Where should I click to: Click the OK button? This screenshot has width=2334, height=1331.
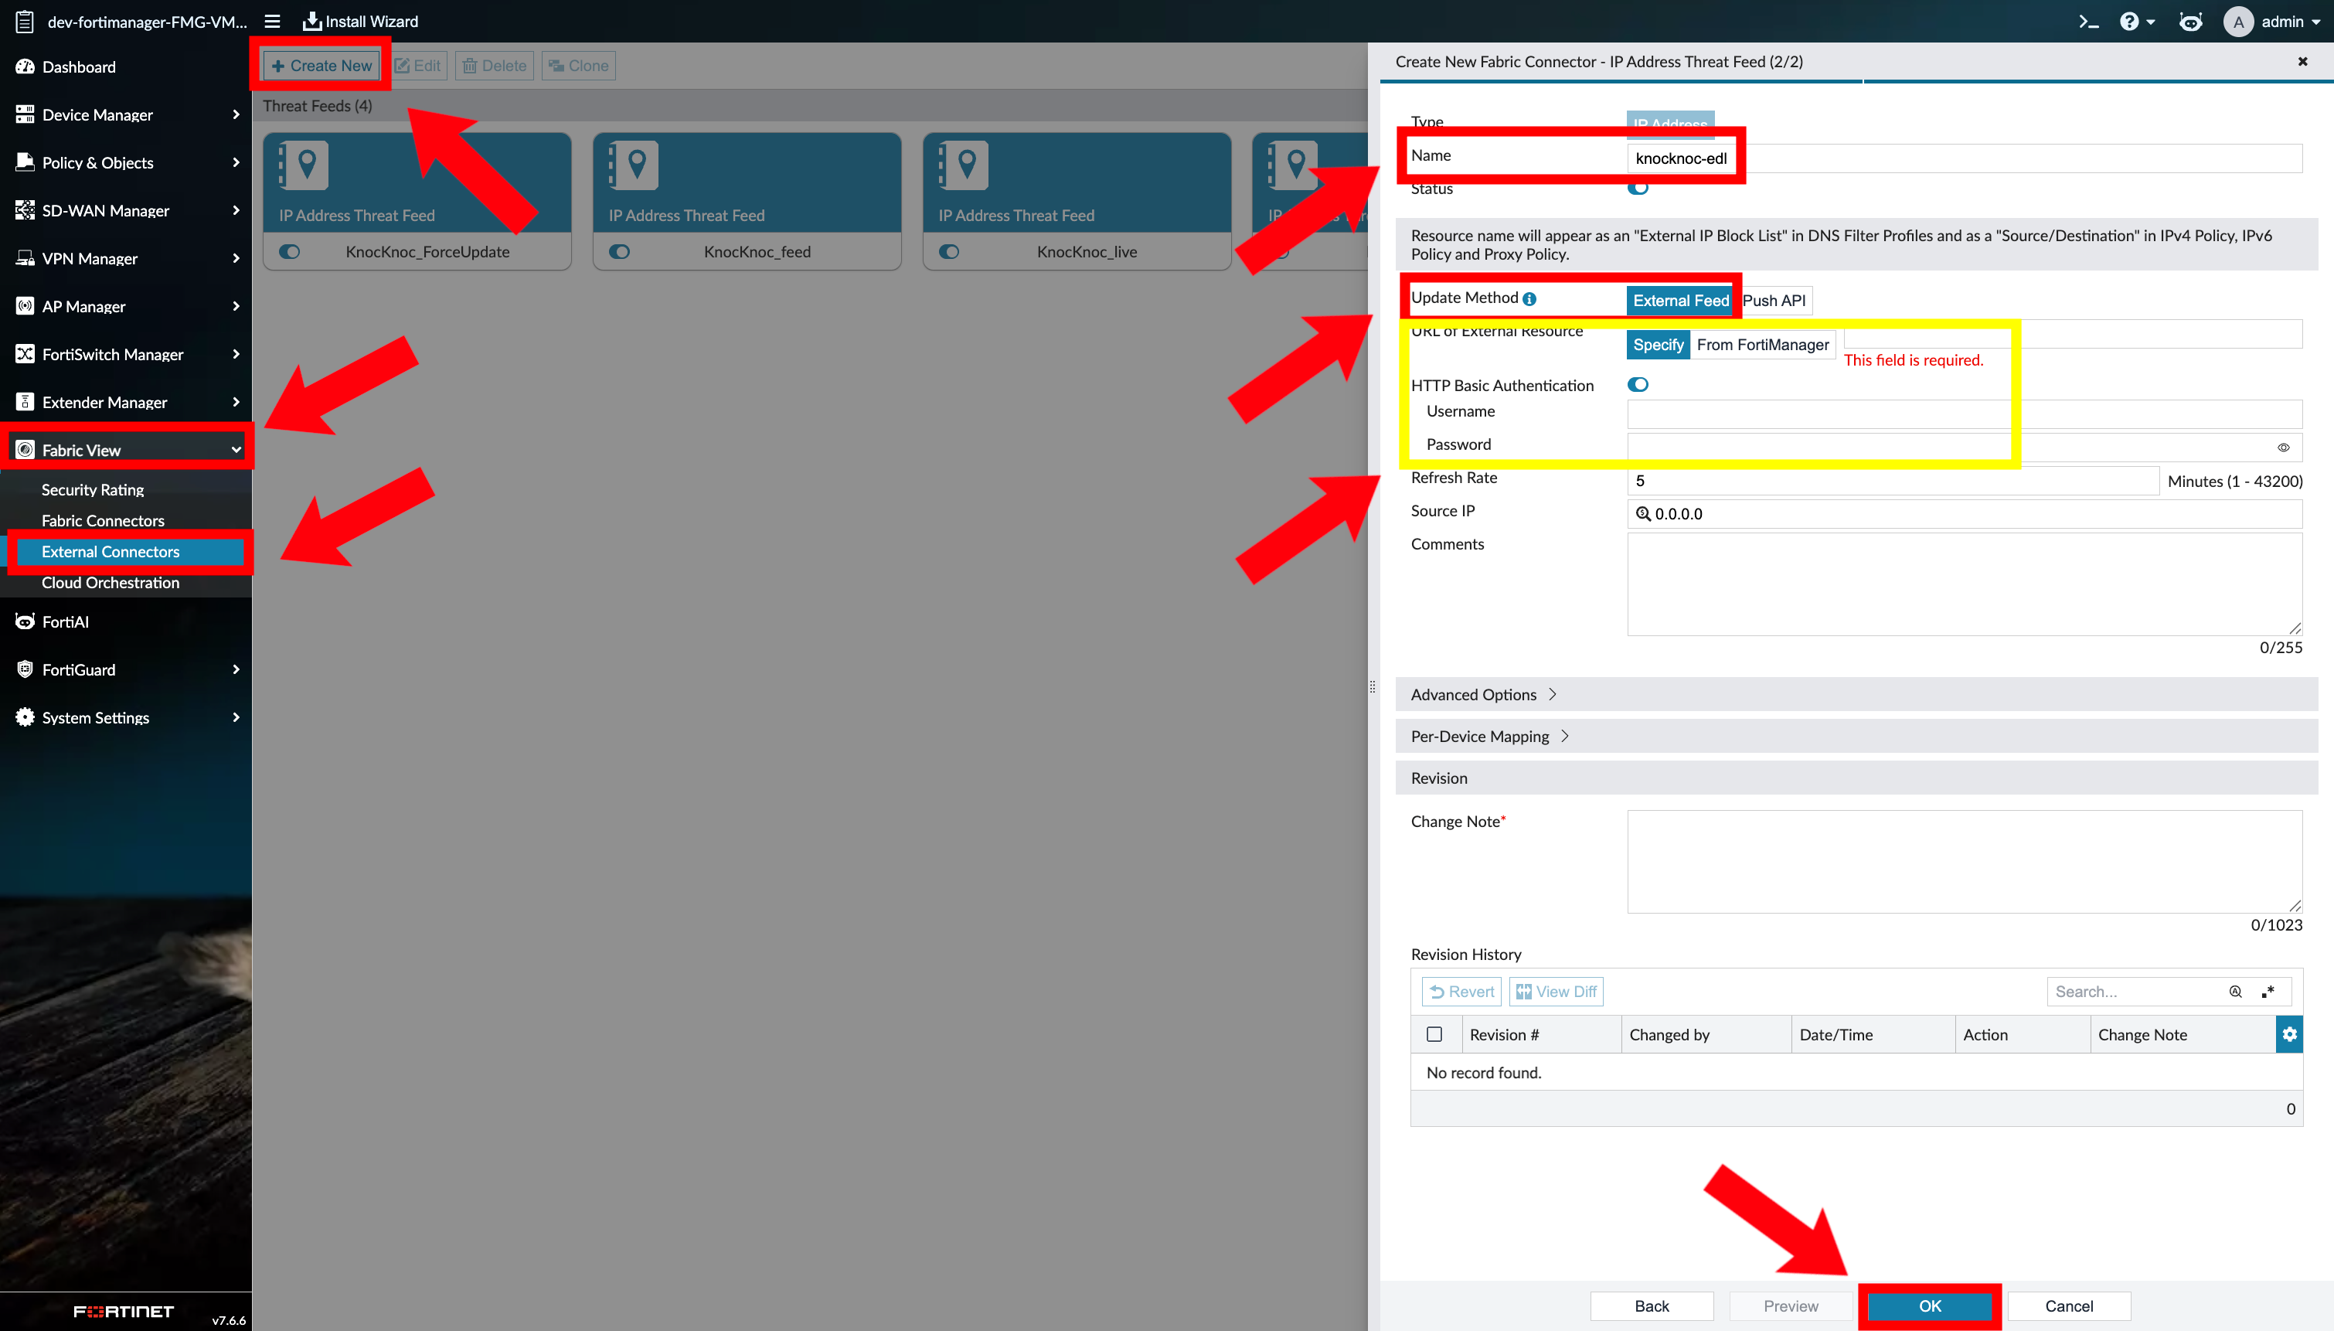pos(1929,1305)
